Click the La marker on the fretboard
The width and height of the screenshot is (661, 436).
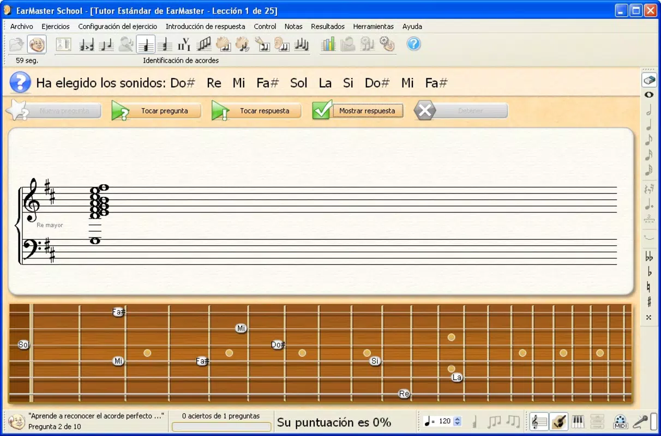point(457,377)
